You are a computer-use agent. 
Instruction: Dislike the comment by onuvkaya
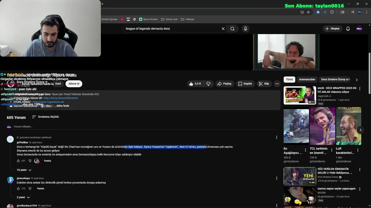point(30,189)
